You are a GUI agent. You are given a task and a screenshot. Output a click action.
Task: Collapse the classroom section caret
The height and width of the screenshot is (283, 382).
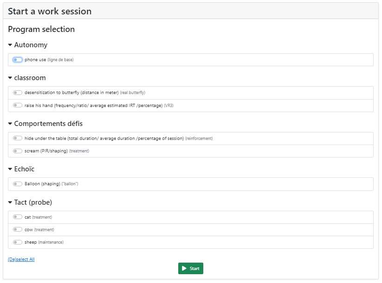click(x=10, y=78)
